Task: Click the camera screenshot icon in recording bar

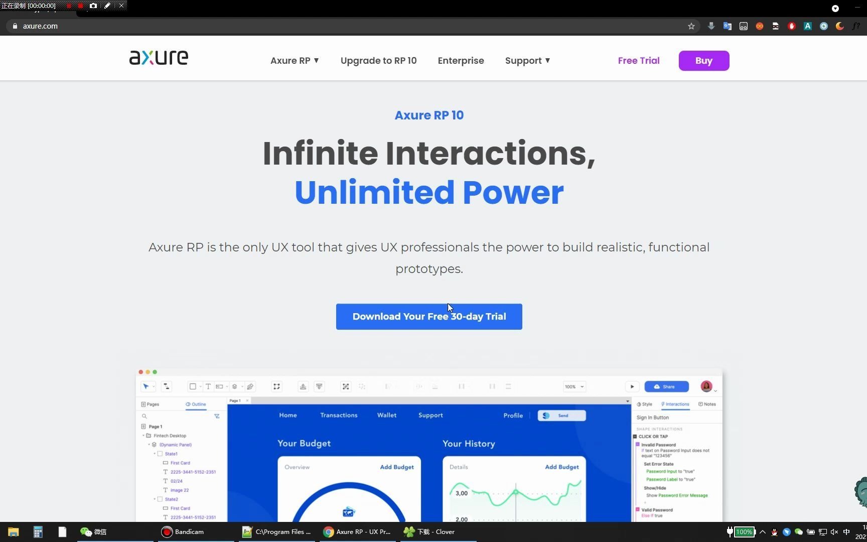Action: point(93,6)
